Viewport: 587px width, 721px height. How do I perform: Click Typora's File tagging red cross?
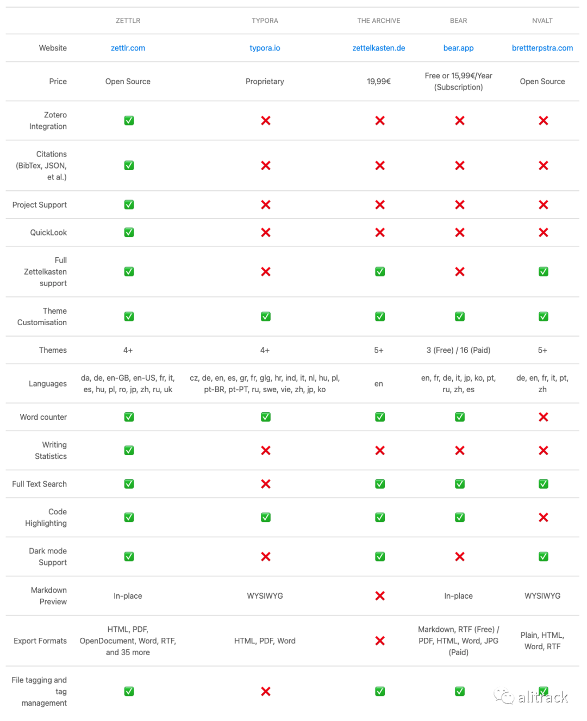point(265,692)
